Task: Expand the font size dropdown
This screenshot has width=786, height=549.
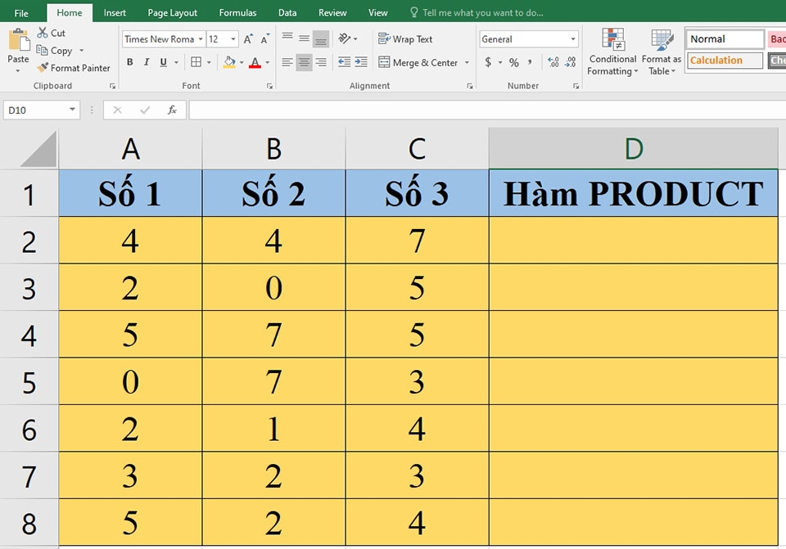Action: pyautogui.click(x=233, y=39)
